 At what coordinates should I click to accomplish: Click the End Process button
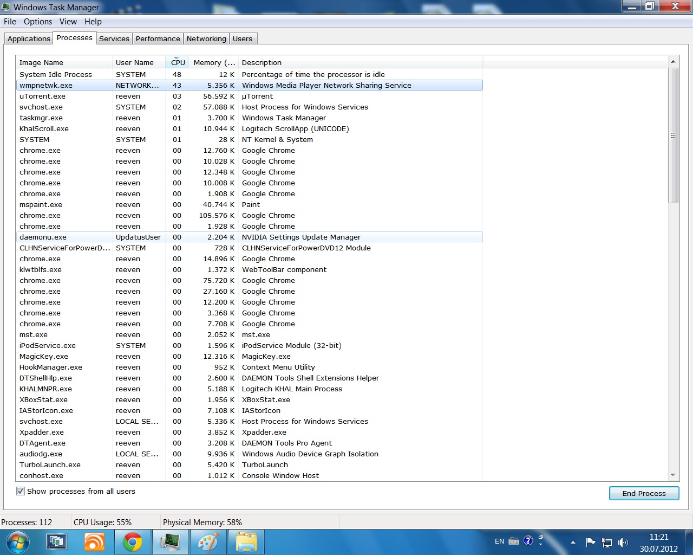pyautogui.click(x=644, y=493)
